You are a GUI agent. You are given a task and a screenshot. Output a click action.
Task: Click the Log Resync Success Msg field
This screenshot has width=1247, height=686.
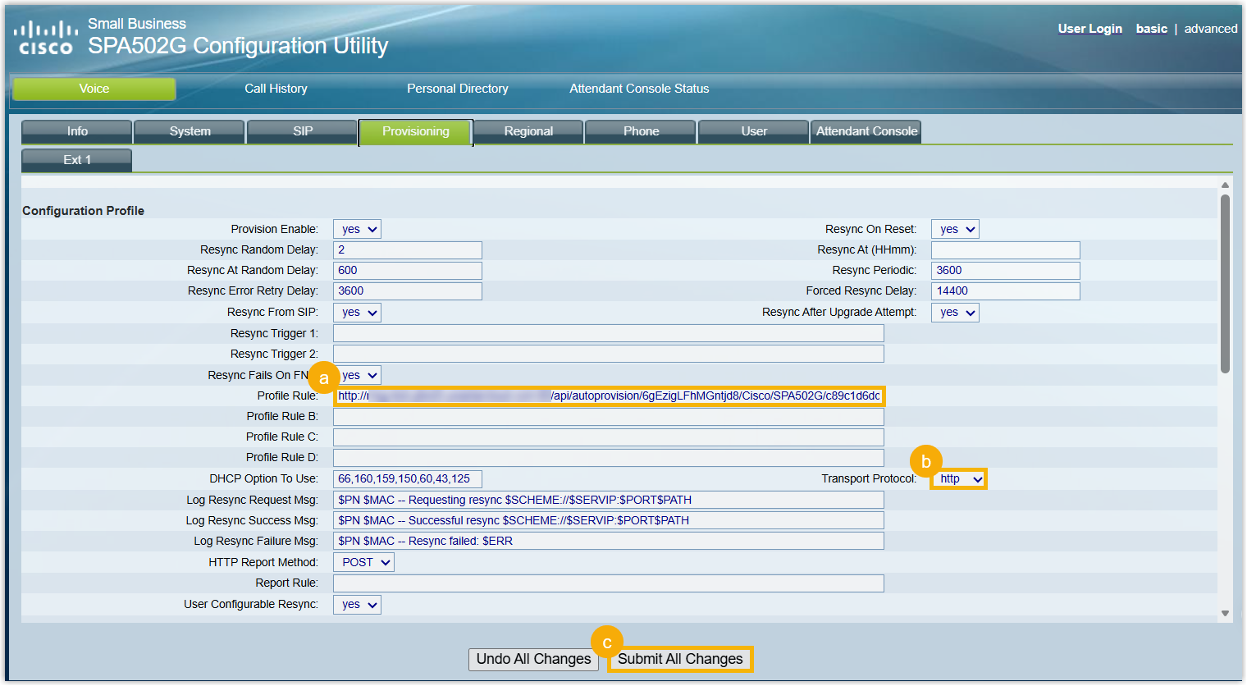pyautogui.click(x=609, y=520)
